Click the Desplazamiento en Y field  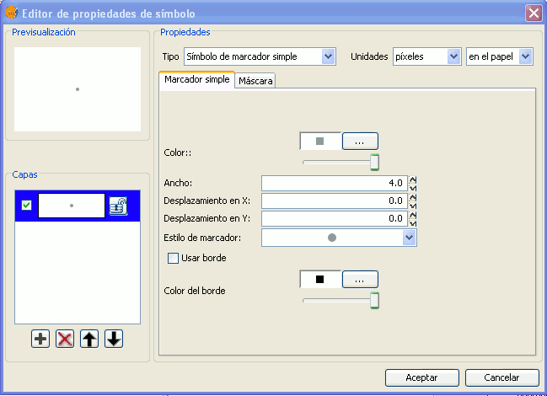pyautogui.click(x=335, y=218)
